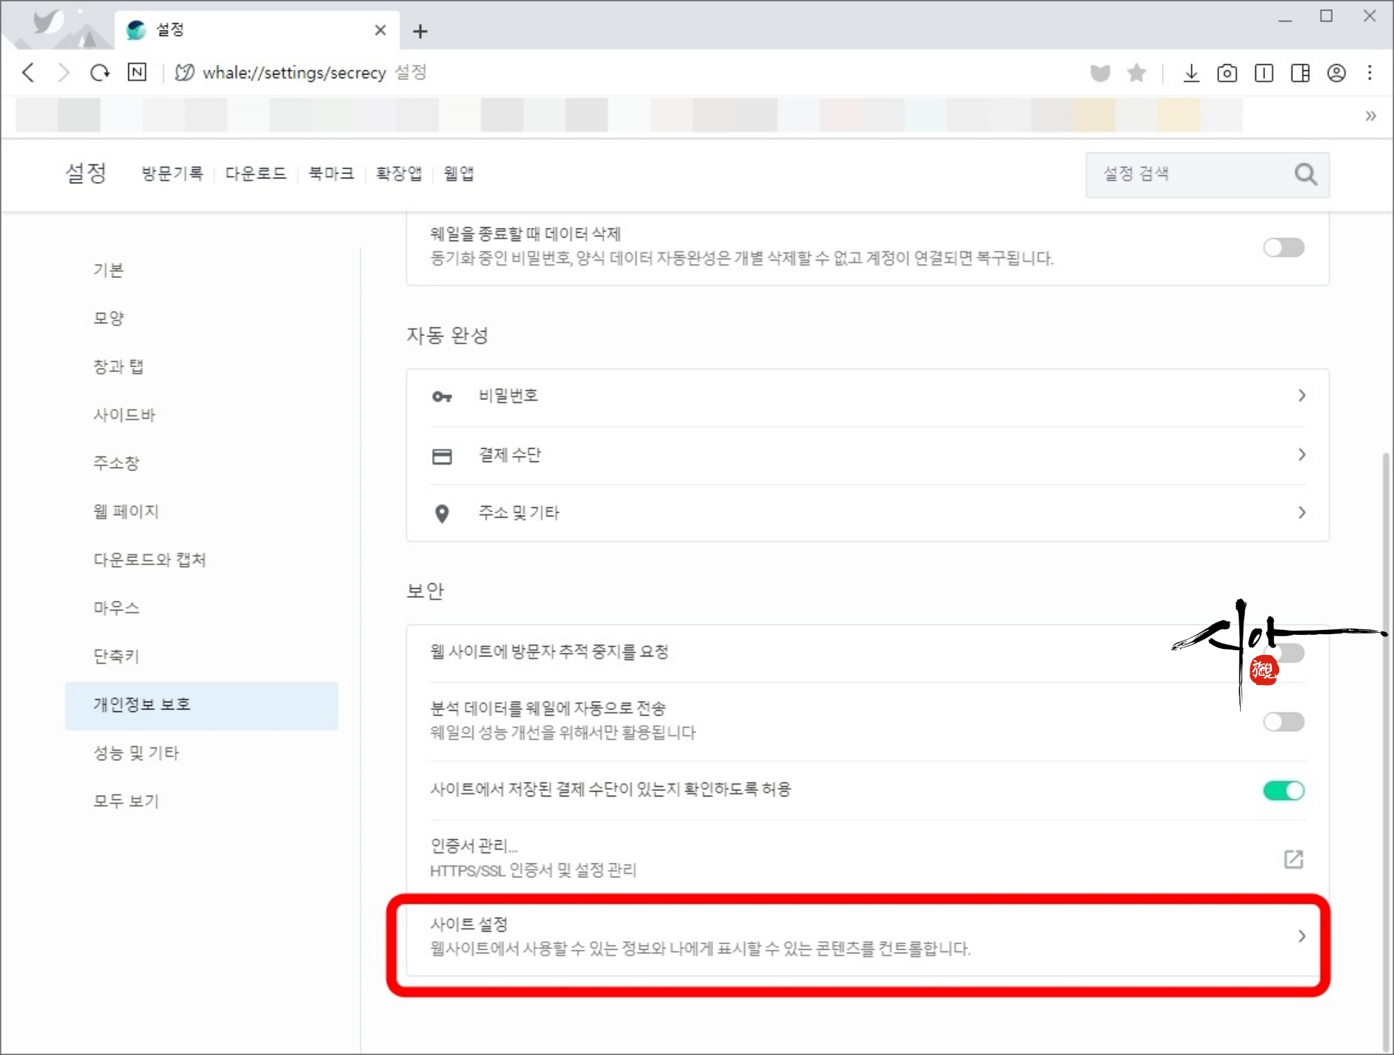Toggle 분석 데이터를 웨일에 자동으로 전송 switch
1394x1055 pixels.
pyautogui.click(x=1283, y=721)
